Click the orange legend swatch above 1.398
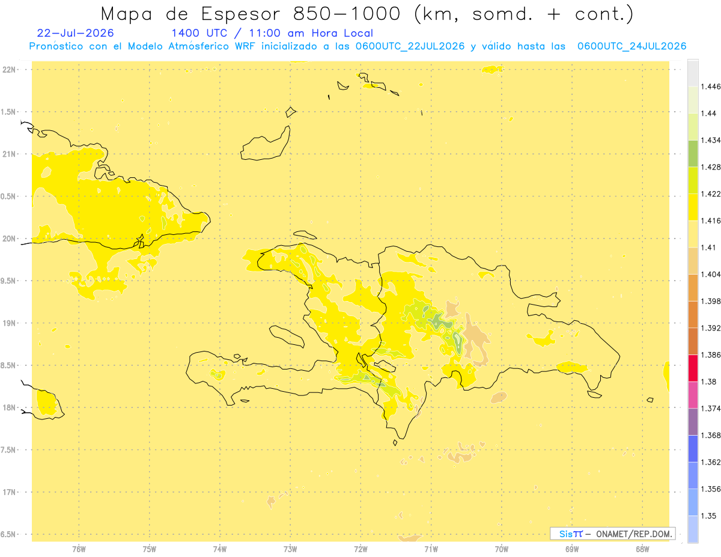721x557 pixels. pyautogui.click(x=693, y=288)
